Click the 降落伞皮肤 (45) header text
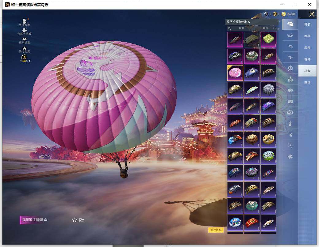This screenshot has width=319, height=247. point(236,22)
